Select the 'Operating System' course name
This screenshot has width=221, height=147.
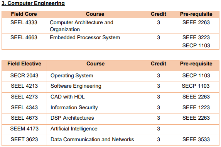pyautogui.click(x=72, y=76)
